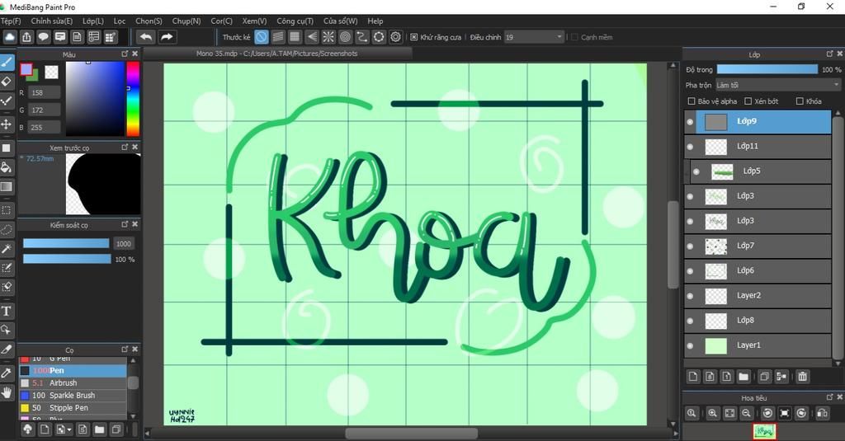Viewport: 845px width, 441px height.
Task: Choose the parallel lines ruler
Action: 278,37
